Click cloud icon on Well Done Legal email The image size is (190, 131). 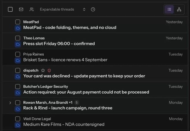18,125
